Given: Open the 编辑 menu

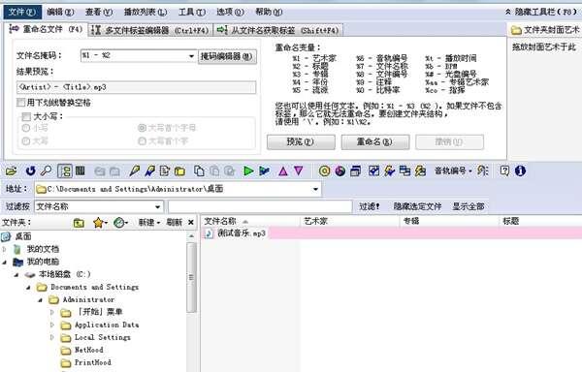Looking at the screenshot, I should click(x=60, y=12).
